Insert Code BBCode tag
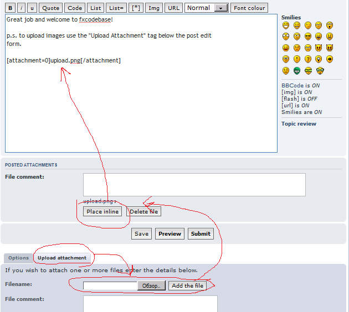349x312 pixels. [x=75, y=8]
